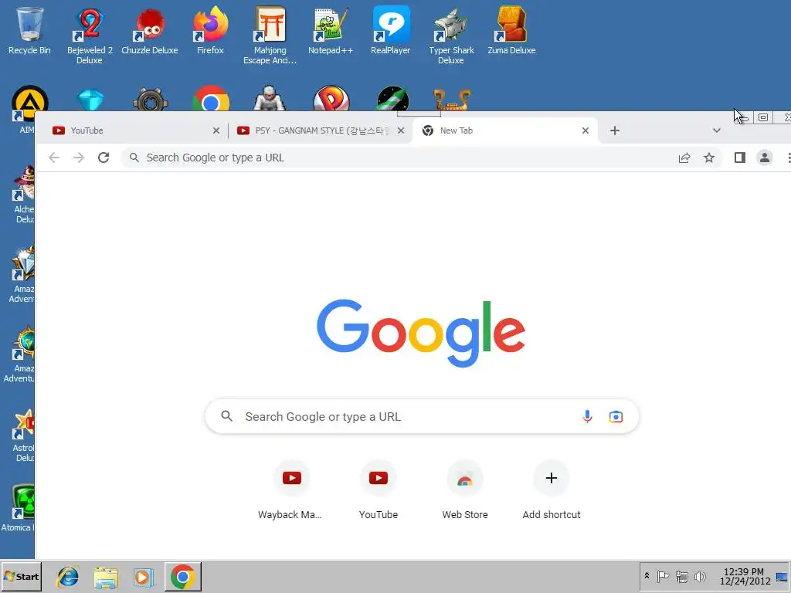Open Action Center flag in tray
The image size is (791, 593).
(663, 576)
